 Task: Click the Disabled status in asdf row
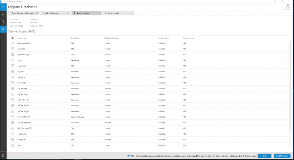[162, 145]
